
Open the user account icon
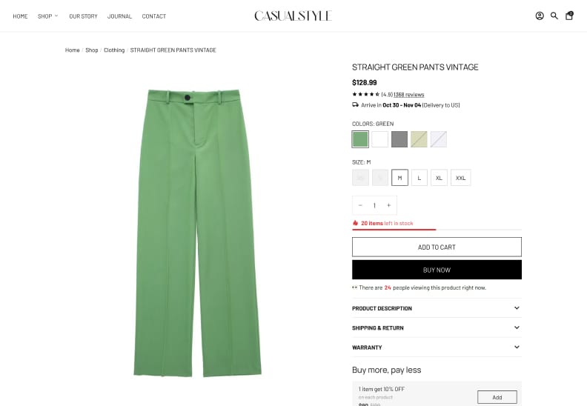[540, 16]
